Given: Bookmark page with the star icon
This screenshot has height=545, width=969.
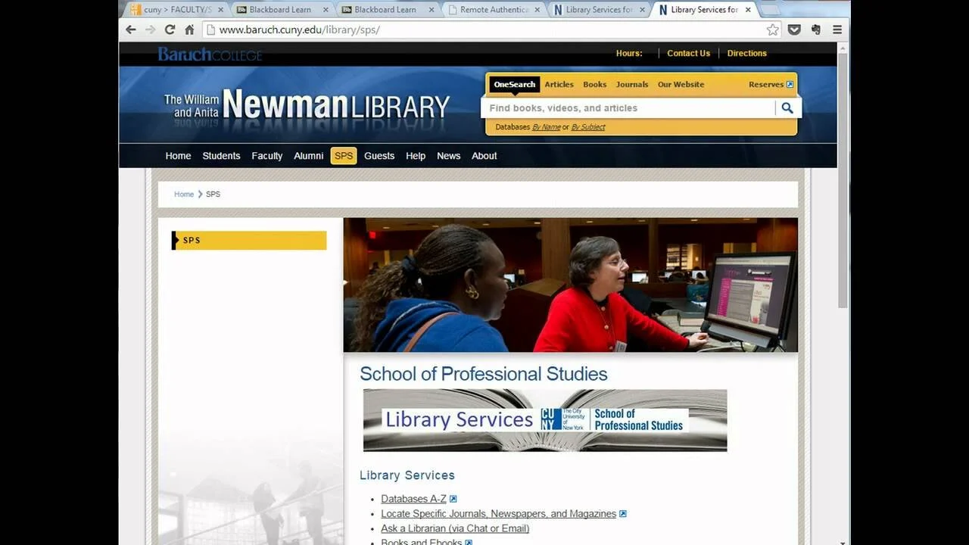Looking at the screenshot, I should (772, 30).
